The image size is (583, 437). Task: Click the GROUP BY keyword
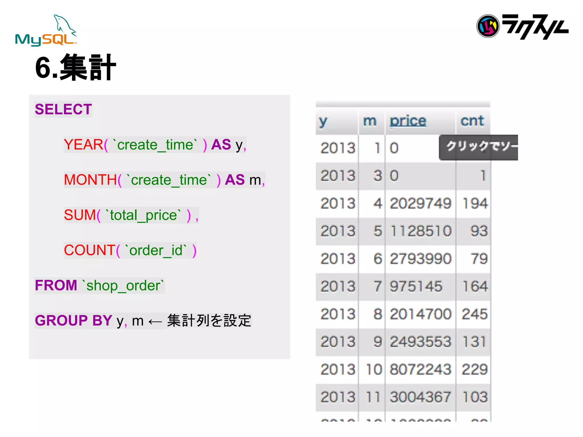point(73,321)
